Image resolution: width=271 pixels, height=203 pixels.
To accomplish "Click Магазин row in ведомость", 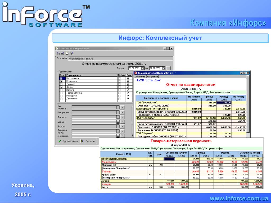I will [x=181, y=181].
